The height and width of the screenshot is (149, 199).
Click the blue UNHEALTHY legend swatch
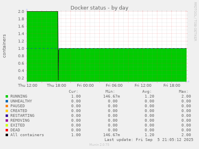click(x=7, y=101)
